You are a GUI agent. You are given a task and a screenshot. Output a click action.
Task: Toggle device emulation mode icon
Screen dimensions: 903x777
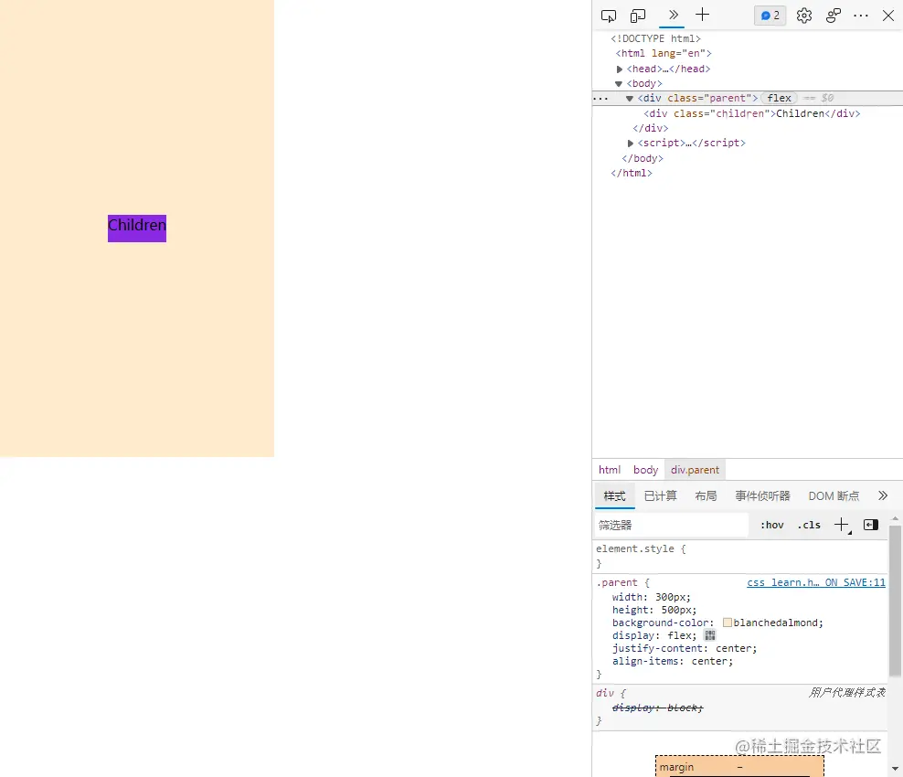(638, 16)
